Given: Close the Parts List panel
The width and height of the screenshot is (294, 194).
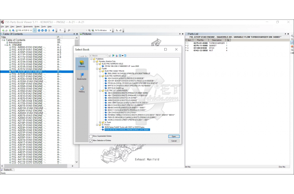Looking at the screenshot, I should point(288,34).
